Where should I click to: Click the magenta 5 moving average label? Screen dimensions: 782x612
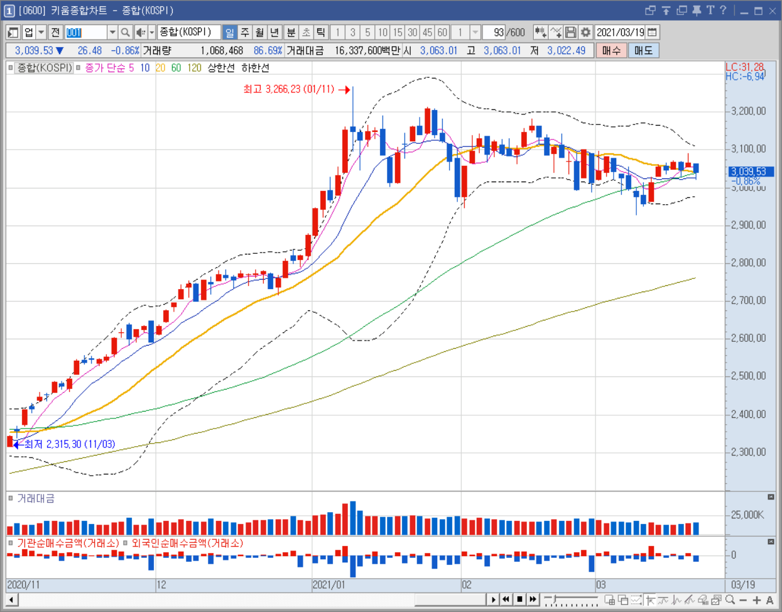[131, 67]
